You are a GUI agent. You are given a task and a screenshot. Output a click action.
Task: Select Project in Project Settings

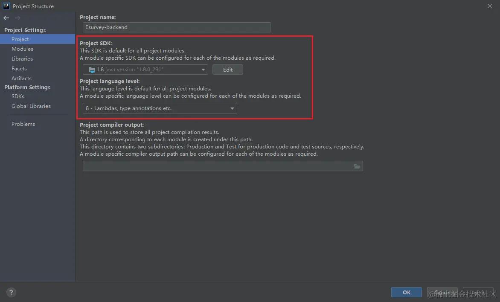pyautogui.click(x=38, y=39)
